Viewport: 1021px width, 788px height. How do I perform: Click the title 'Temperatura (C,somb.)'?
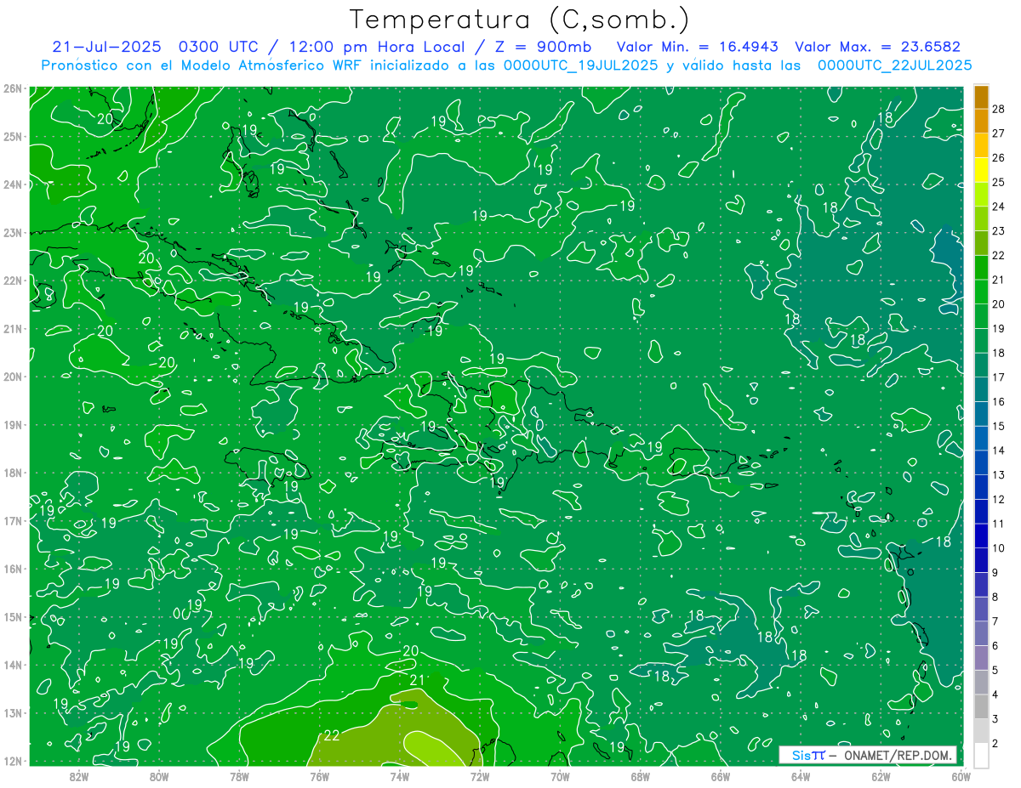click(x=520, y=20)
